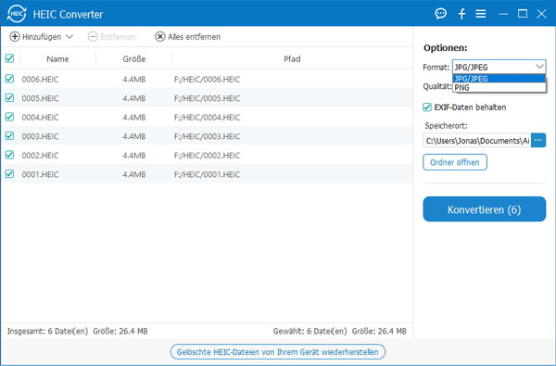556x366 pixels.
Task: Collapse the Format combo box arrow
Action: tap(539, 67)
